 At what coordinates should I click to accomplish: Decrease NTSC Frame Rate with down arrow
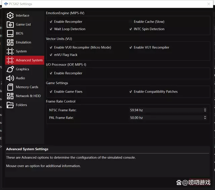[x=205, y=111]
